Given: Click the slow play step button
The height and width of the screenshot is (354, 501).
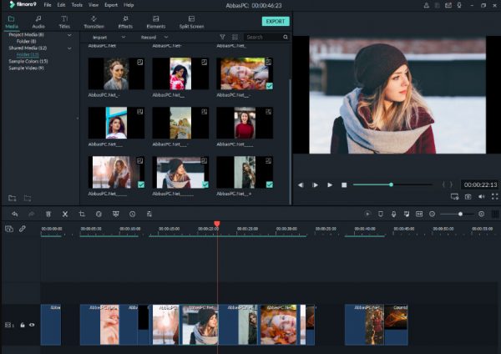Looking at the screenshot, I should pyautogui.click(x=315, y=185).
